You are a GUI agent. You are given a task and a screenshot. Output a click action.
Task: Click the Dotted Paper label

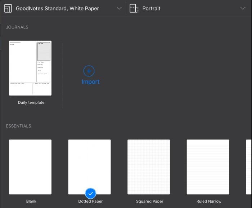coord(90,201)
